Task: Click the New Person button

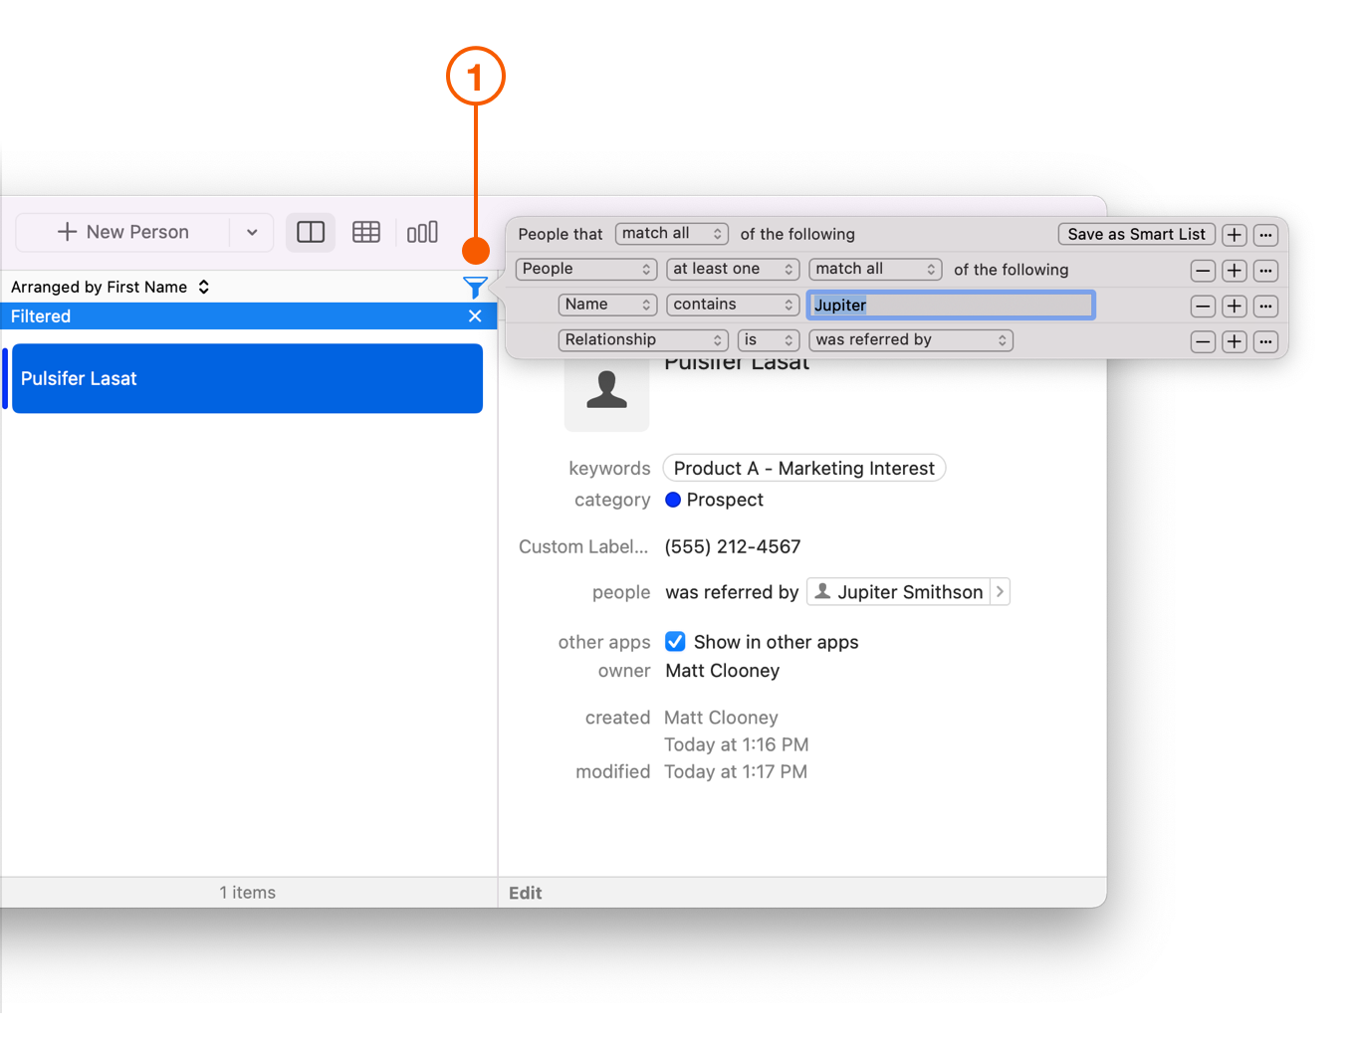Action: pyautogui.click(x=123, y=232)
